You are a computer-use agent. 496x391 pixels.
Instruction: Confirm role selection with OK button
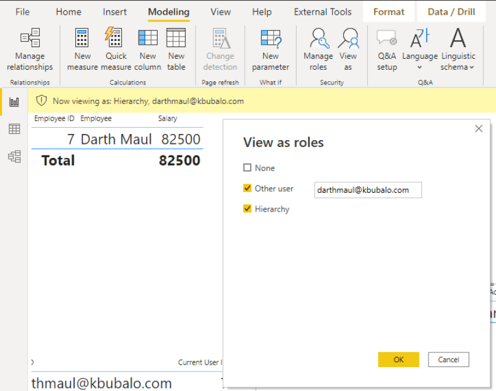pyautogui.click(x=399, y=360)
